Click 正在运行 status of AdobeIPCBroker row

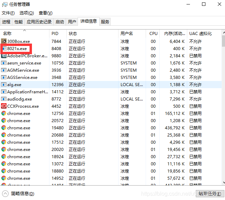pos(77,56)
